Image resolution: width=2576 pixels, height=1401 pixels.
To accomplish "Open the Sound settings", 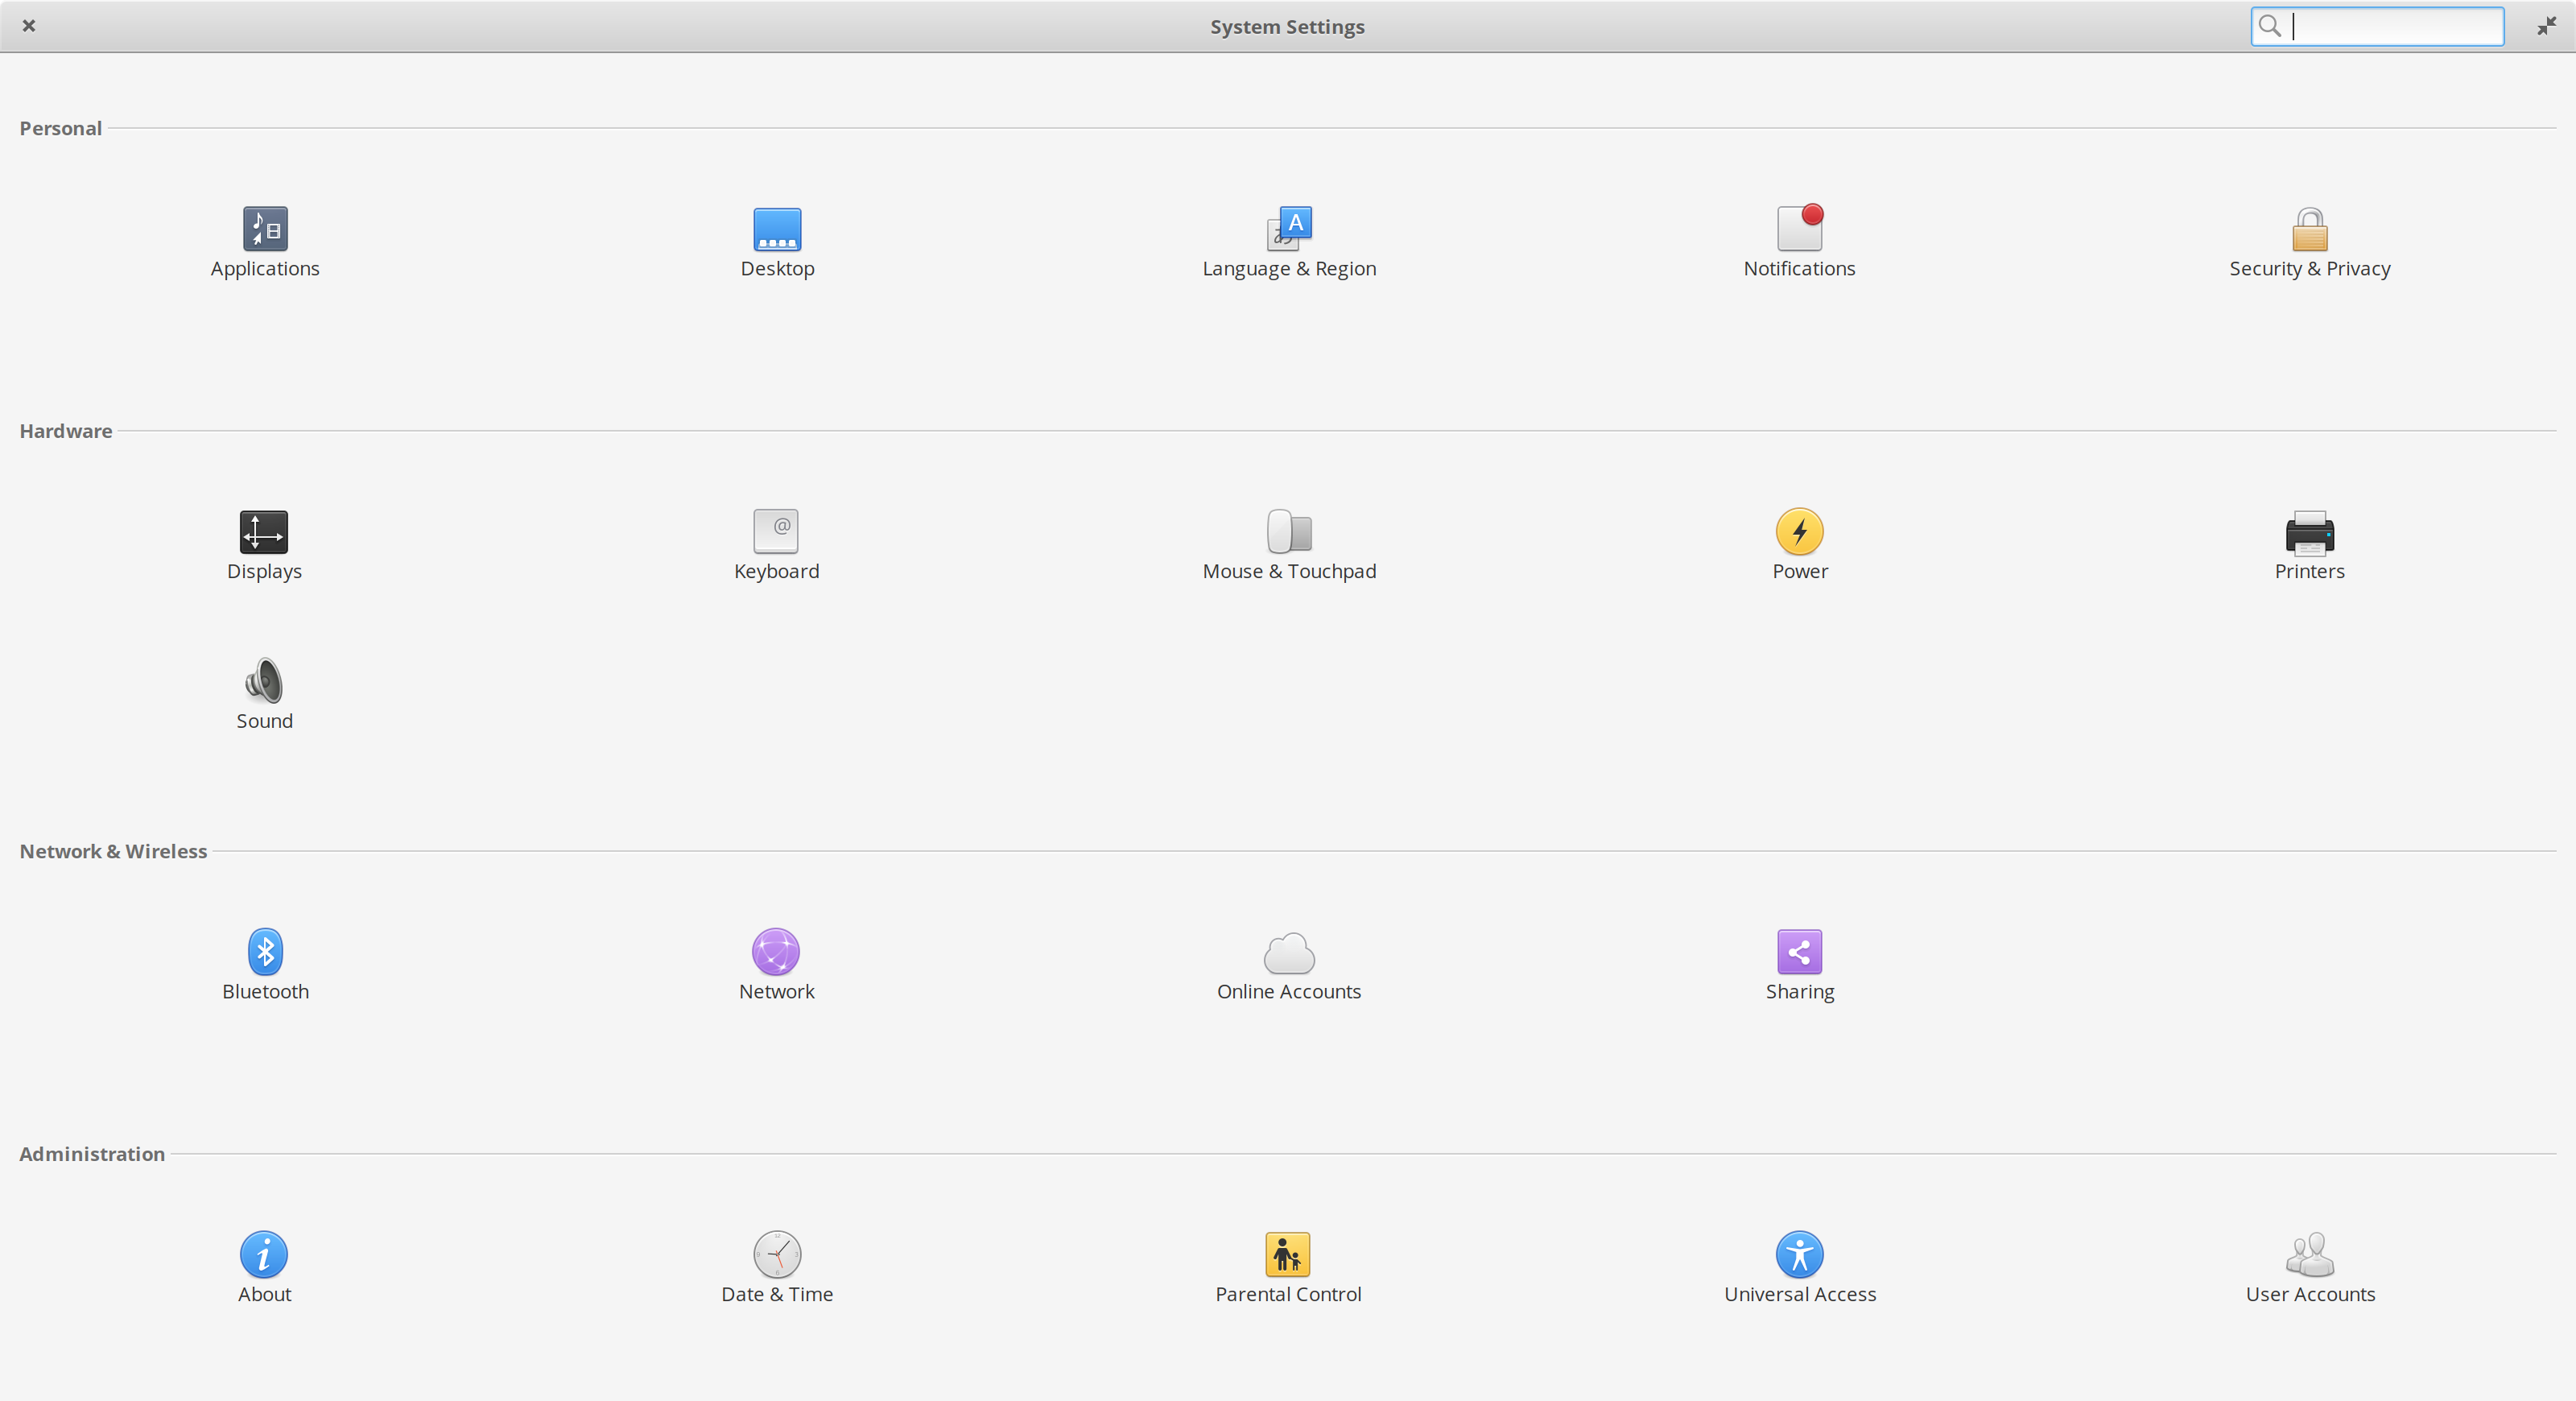I will coord(264,693).
